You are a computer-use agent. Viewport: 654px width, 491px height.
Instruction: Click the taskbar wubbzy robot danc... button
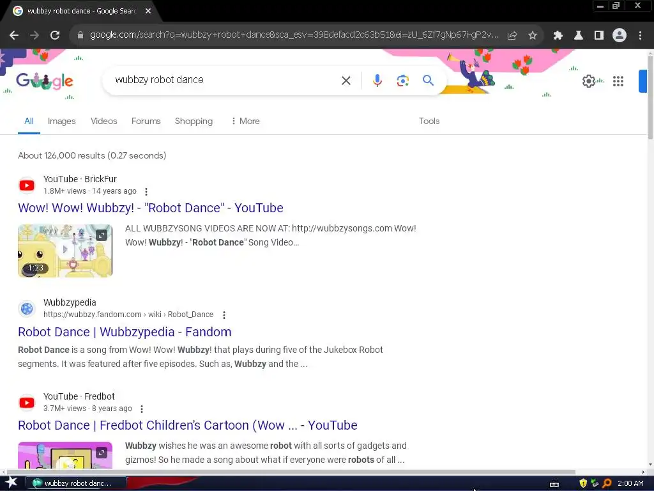click(76, 483)
